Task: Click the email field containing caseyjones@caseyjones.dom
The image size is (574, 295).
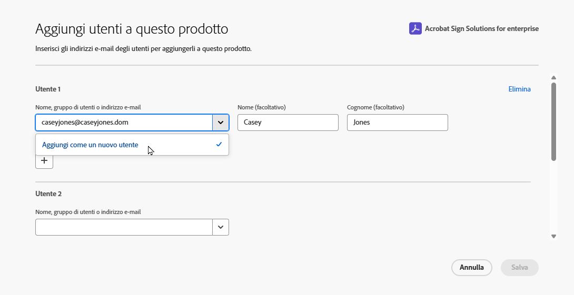Action: coord(124,123)
